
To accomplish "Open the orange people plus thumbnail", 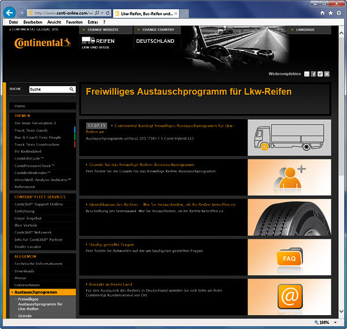I will [x=289, y=178].
